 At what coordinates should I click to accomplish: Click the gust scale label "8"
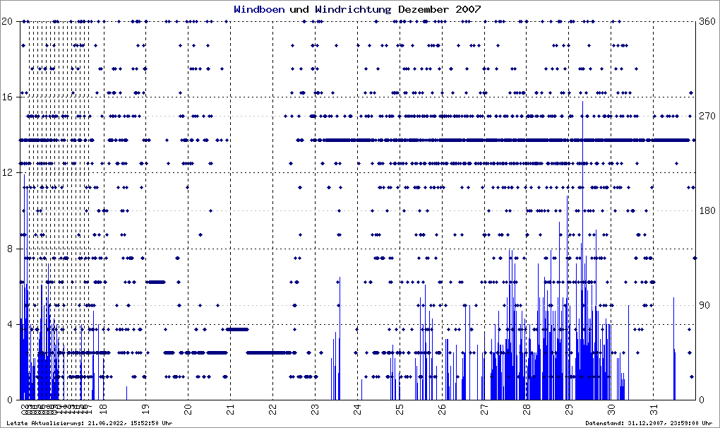coord(10,249)
